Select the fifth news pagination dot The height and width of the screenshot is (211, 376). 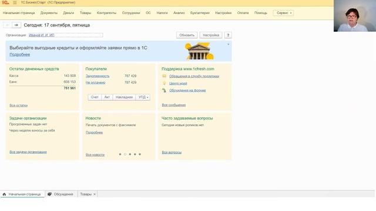140,154
